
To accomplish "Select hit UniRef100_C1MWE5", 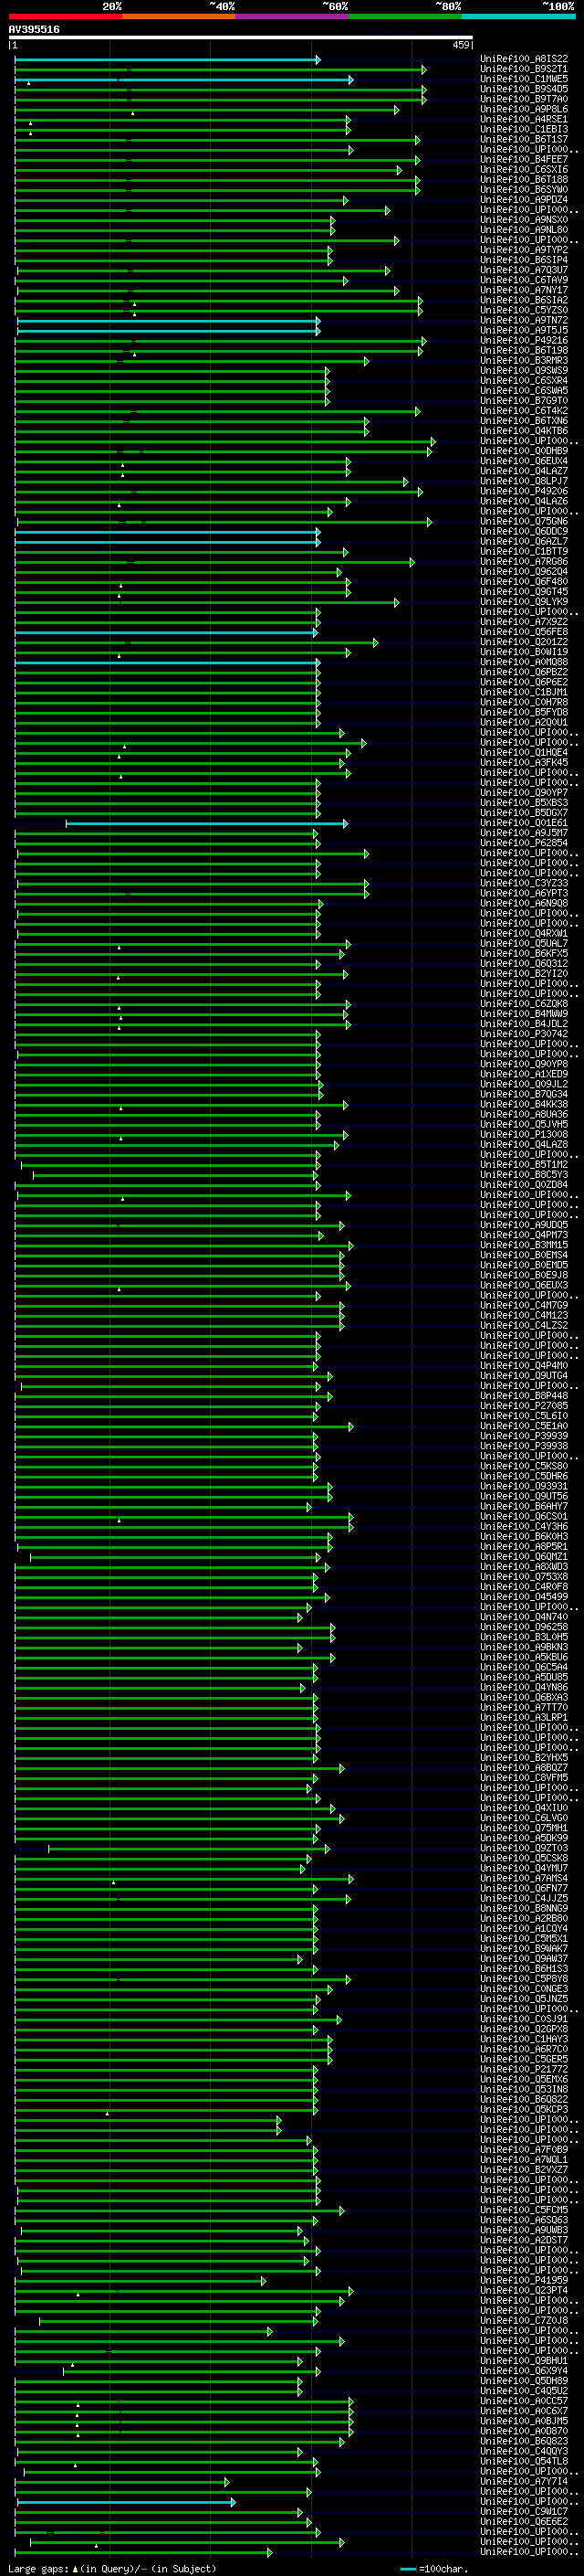I will click(524, 79).
